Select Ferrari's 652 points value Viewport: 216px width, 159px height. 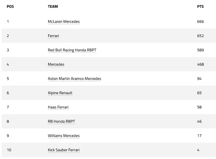[200, 36]
